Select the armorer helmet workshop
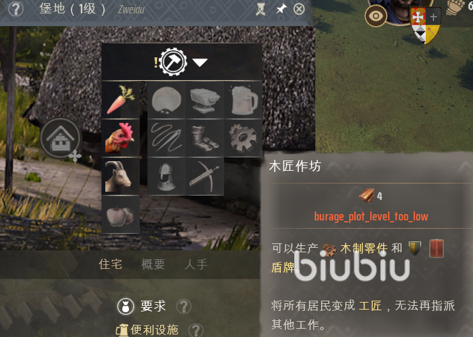Viewport: 473px width, 337px height. 167,176
